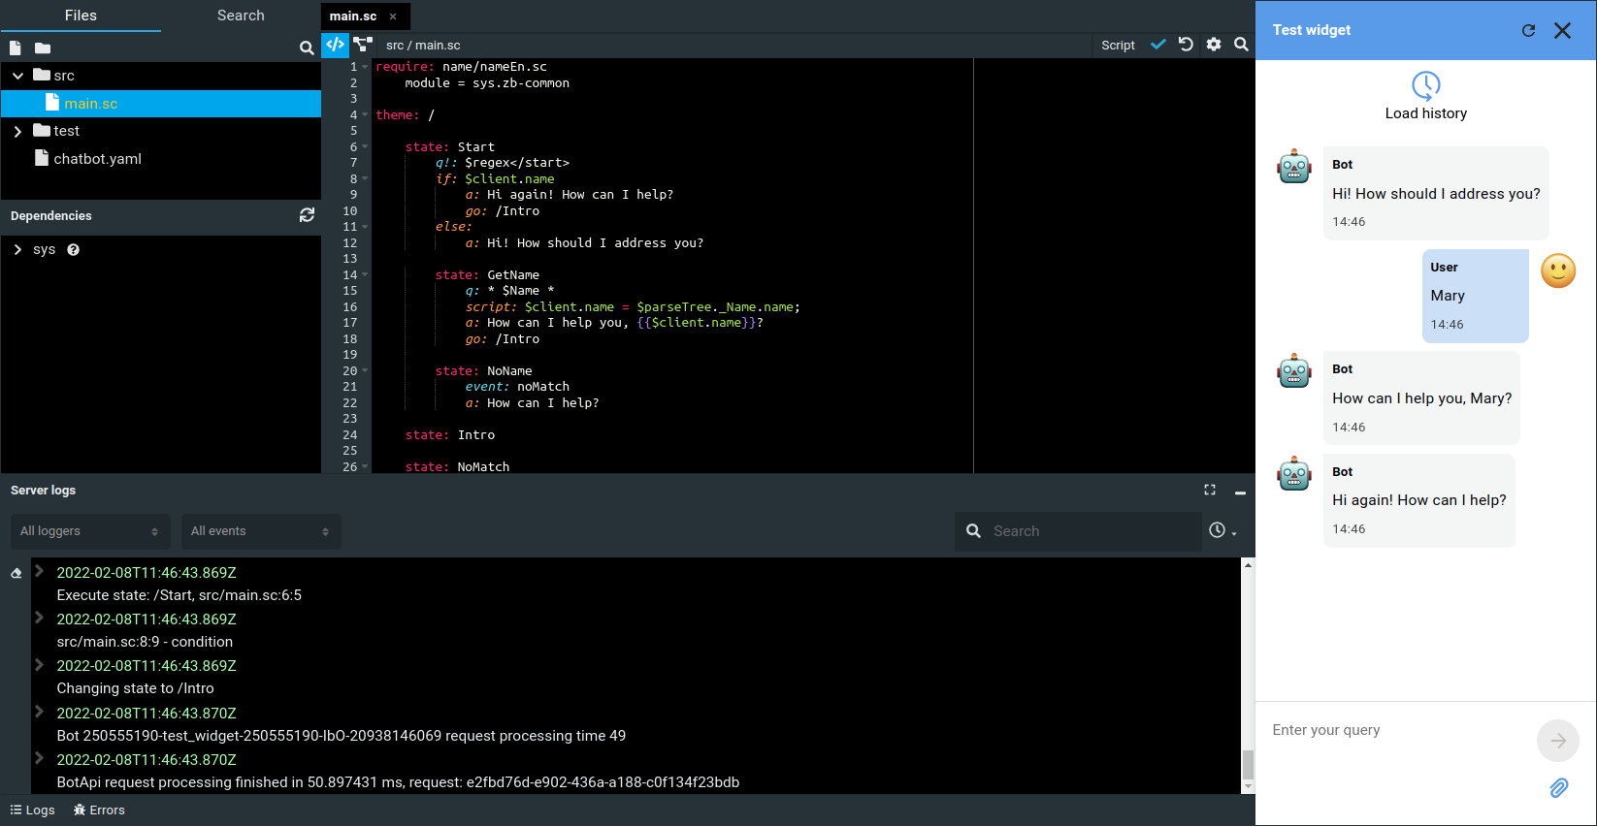Create a new file in Files panel
1597x826 pixels.
(x=16, y=48)
